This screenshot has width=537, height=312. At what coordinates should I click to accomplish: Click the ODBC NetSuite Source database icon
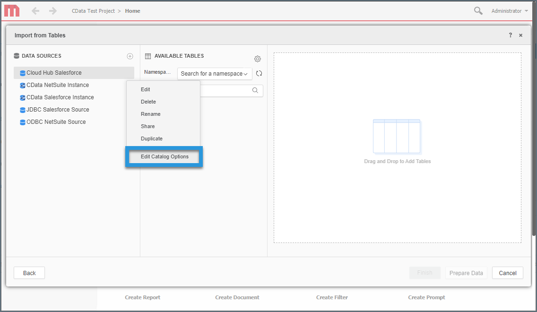22,121
